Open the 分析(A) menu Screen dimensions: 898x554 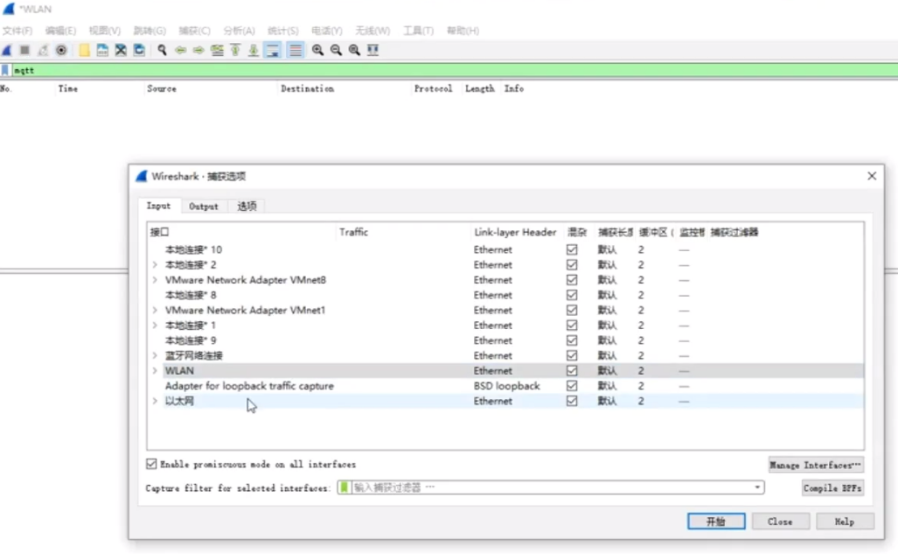click(239, 31)
